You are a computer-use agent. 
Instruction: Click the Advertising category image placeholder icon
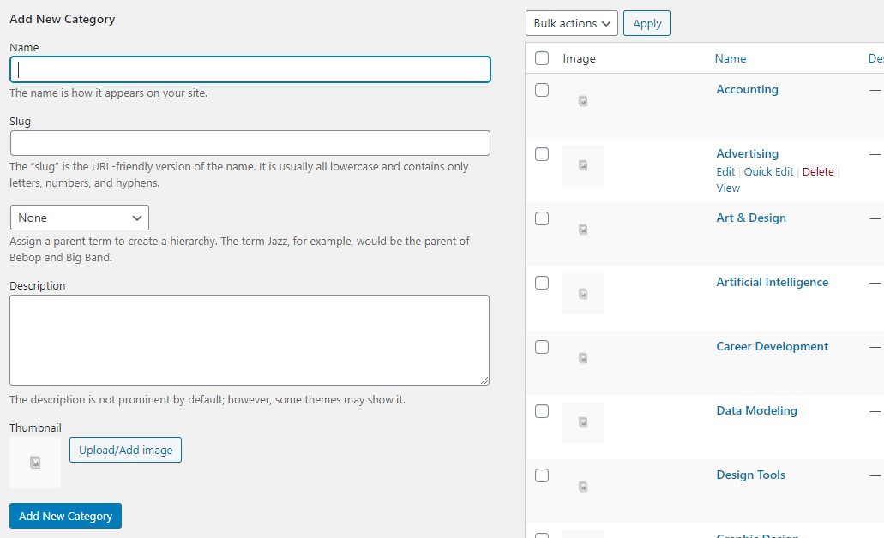583,165
